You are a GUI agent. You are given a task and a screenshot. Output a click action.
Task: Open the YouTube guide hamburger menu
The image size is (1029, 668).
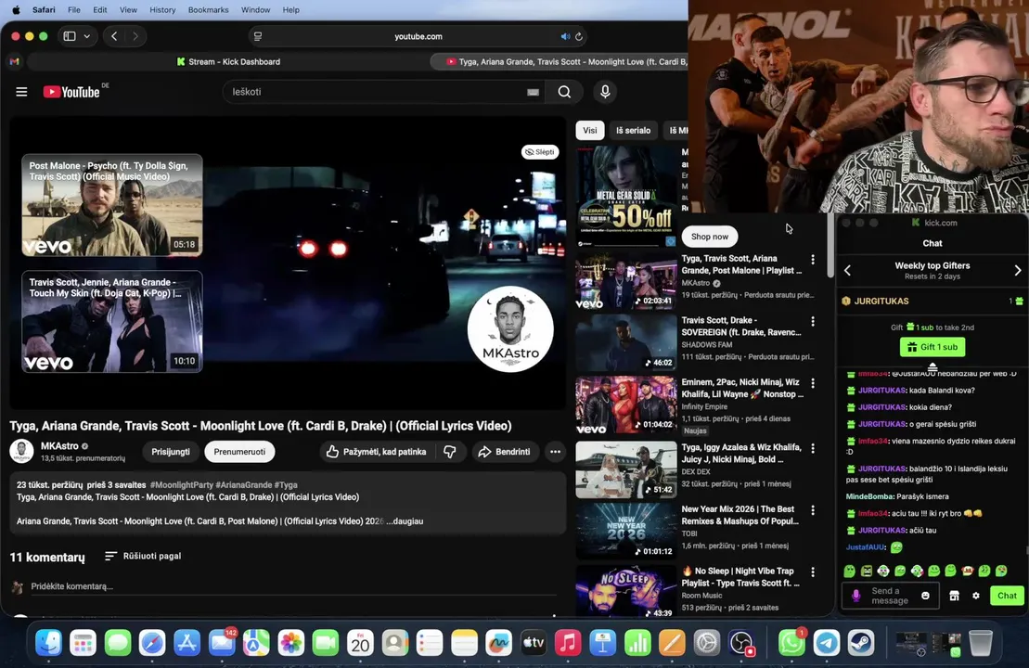[21, 92]
